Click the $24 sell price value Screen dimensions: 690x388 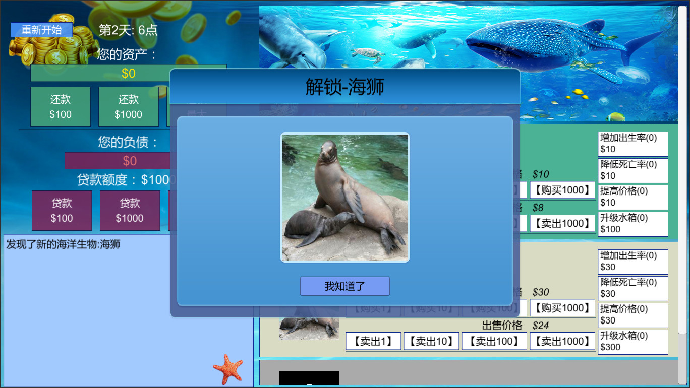(x=541, y=326)
